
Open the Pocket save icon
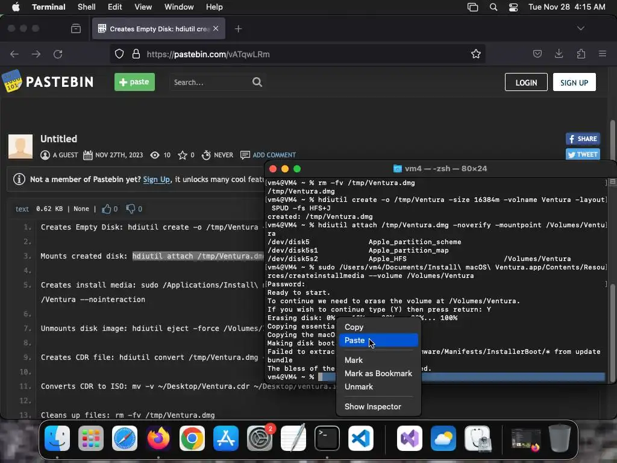coord(537,54)
